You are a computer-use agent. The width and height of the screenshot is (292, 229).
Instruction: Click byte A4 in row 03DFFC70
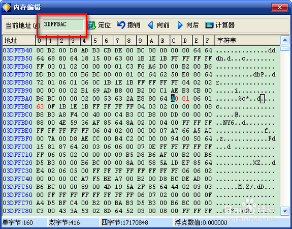pyautogui.click(x=40, y=203)
